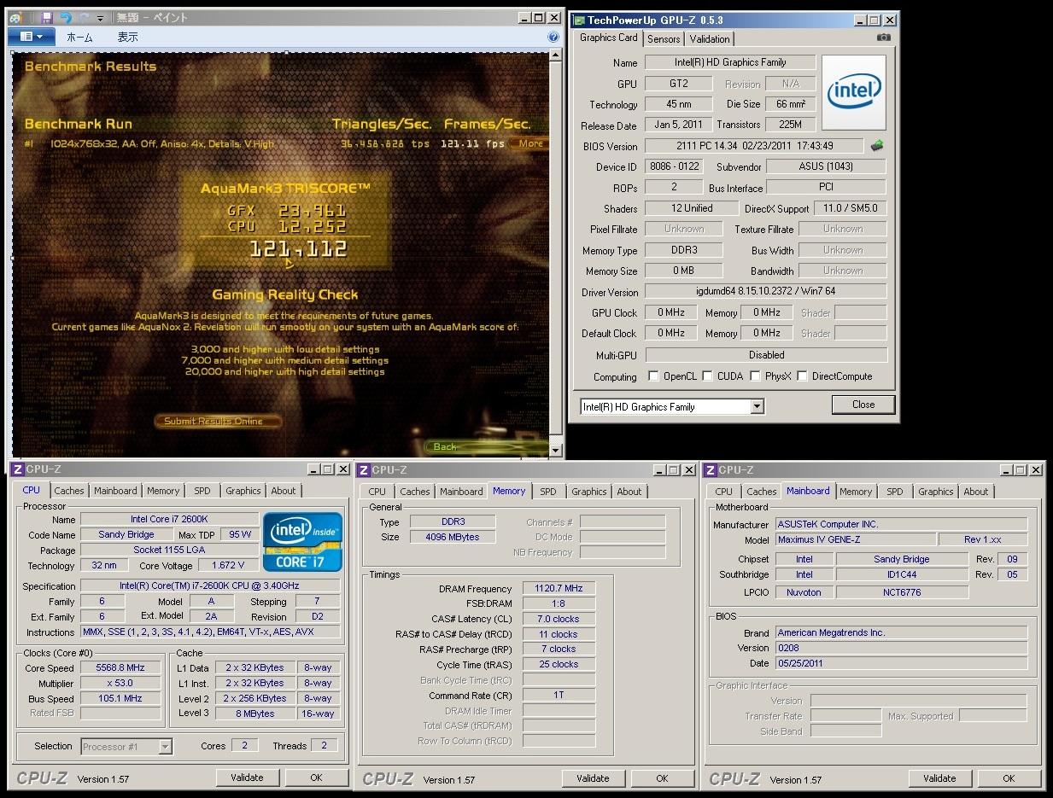The image size is (1053, 798).
Task: Click the Core Voltage value 1.672 V
Action: point(228,566)
